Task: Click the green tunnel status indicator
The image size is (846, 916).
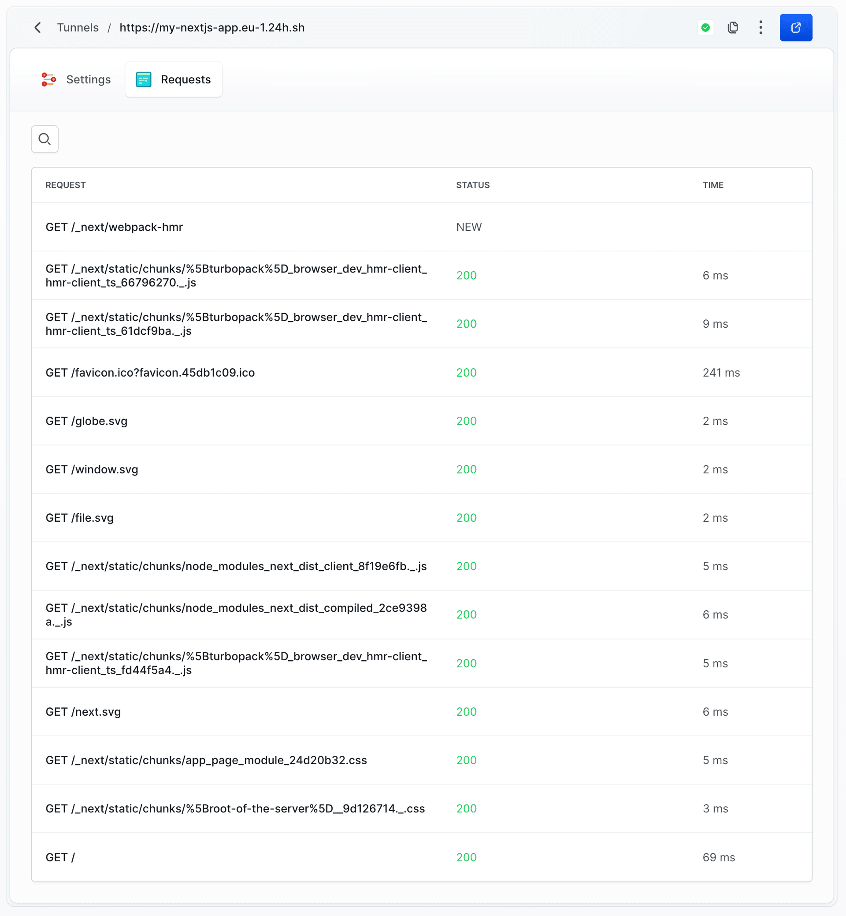Action: click(705, 27)
